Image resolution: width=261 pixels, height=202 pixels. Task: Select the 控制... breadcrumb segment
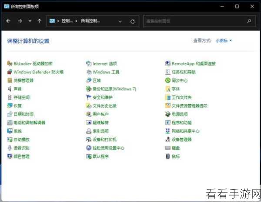pos(67,21)
